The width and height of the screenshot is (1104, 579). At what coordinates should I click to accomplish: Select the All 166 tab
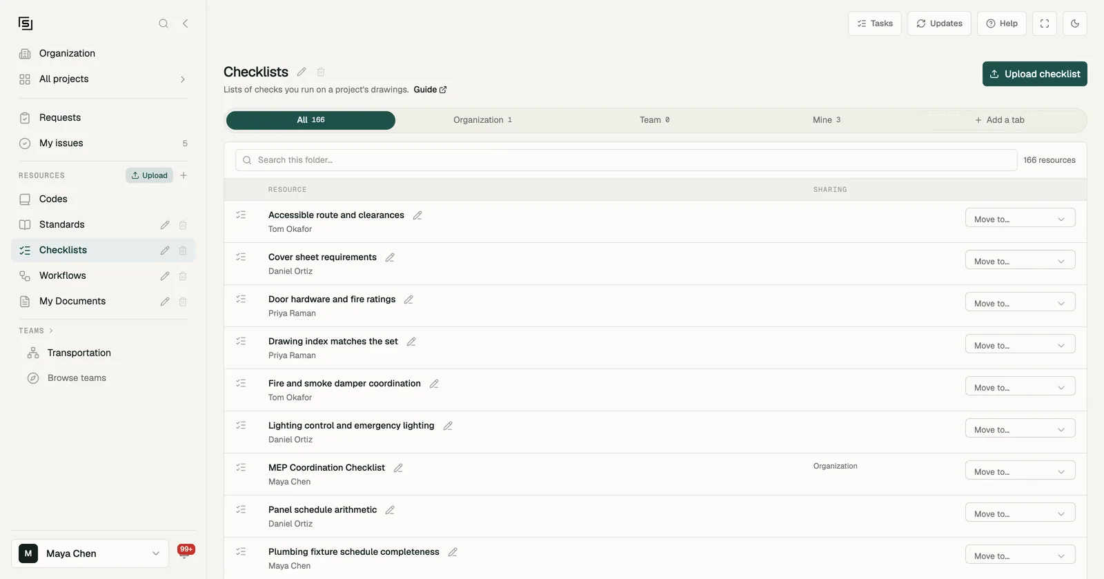pyautogui.click(x=310, y=120)
